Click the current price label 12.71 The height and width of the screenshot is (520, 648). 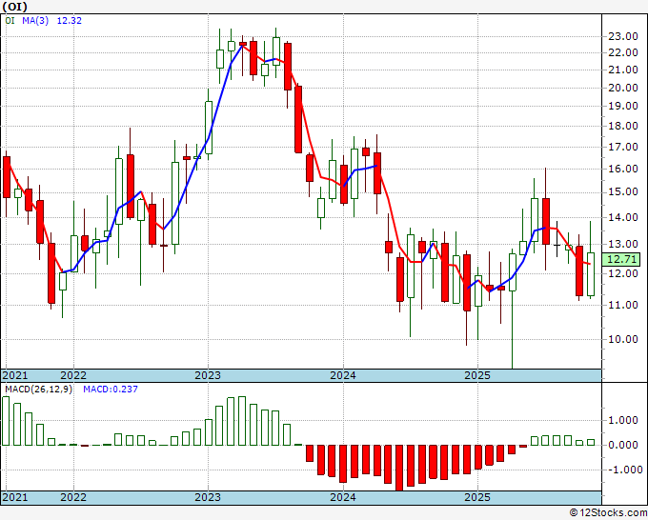pos(621,259)
